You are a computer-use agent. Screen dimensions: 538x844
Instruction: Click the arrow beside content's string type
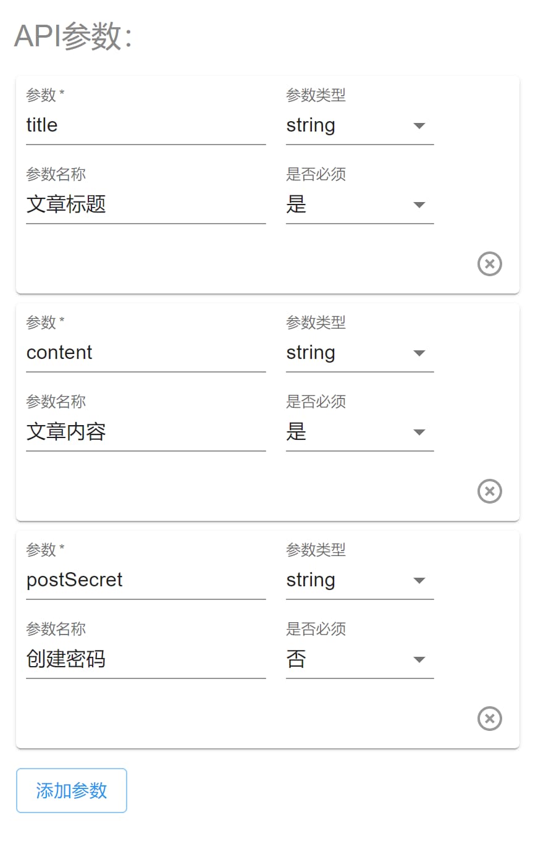coord(419,353)
